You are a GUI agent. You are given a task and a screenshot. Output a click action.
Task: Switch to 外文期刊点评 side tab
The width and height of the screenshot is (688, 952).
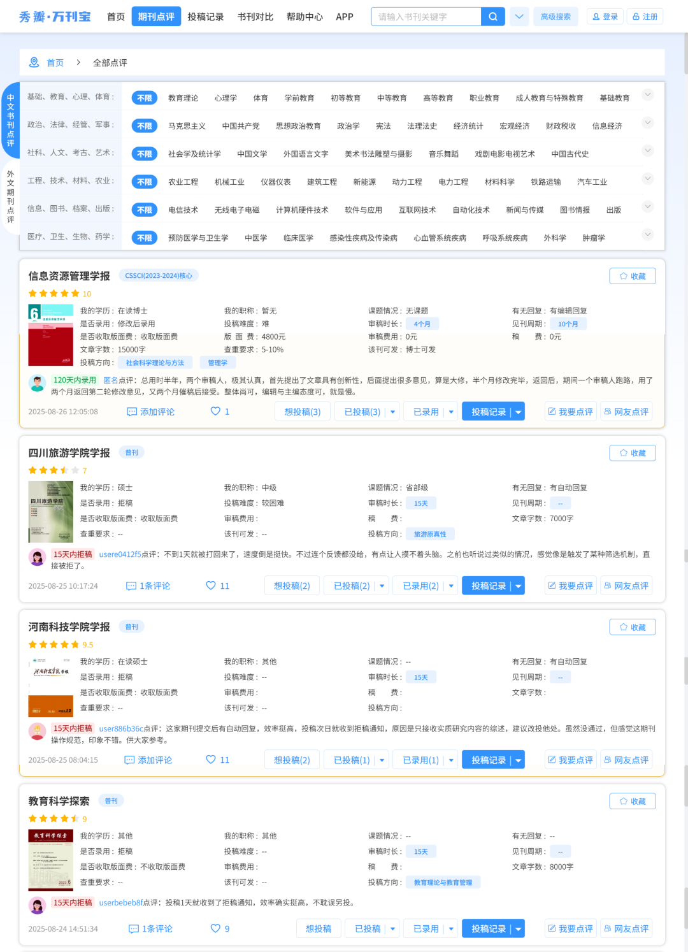[x=10, y=196]
